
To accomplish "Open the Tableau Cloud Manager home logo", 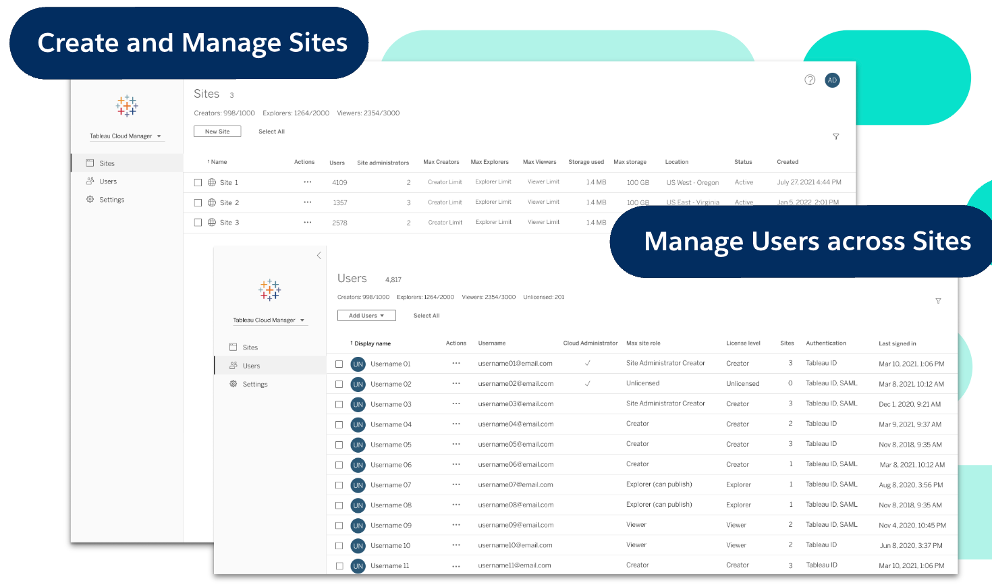I will [x=127, y=106].
